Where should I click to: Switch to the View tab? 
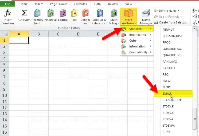click(128, 4)
